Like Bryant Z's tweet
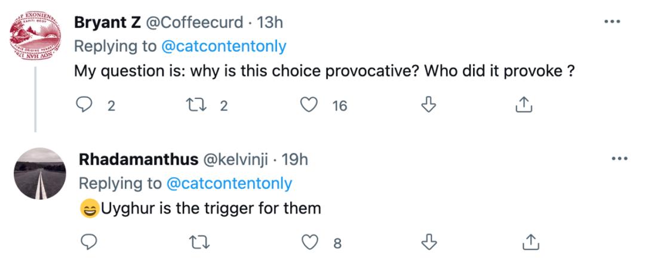Screen dimensions: 645x263 [308, 106]
